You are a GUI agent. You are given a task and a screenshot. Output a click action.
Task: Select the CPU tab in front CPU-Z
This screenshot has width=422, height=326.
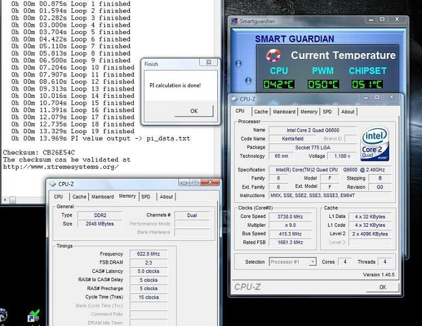(240, 111)
